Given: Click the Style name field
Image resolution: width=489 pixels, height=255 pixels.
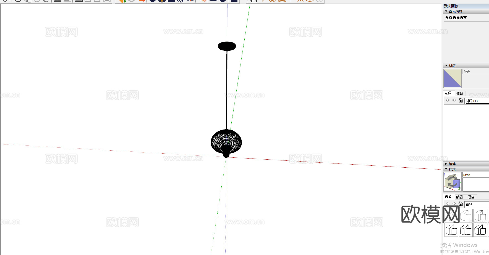Looking at the screenshot, I should pyautogui.click(x=476, y=175).
